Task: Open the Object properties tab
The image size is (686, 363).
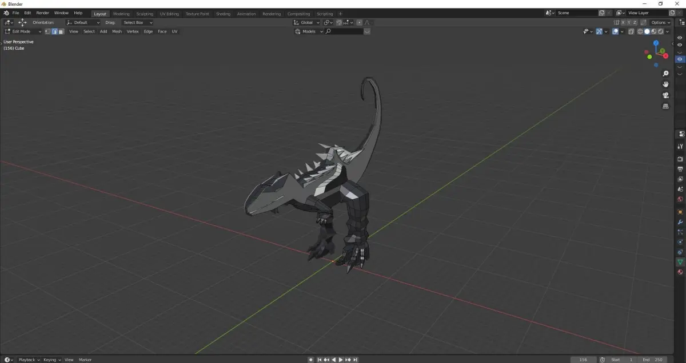Action: coord(680,212)
